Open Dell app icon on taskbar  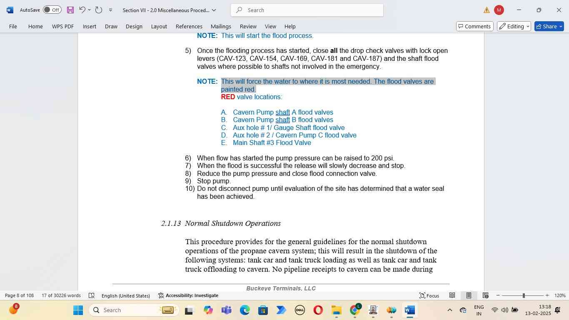[x=299, y=310]
